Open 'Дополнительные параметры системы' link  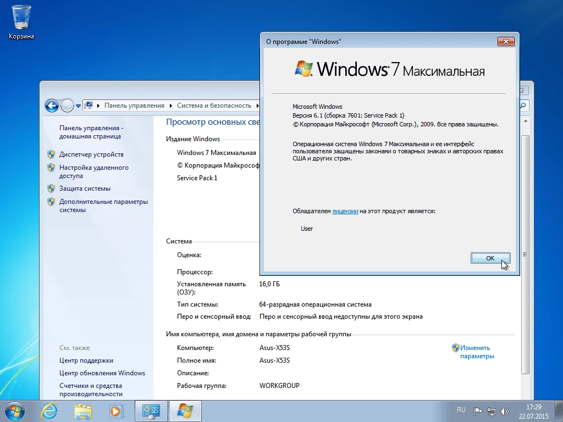[103, 206]
